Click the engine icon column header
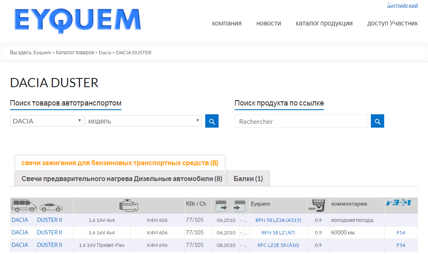The image size is (428, 254). point(128,206)
